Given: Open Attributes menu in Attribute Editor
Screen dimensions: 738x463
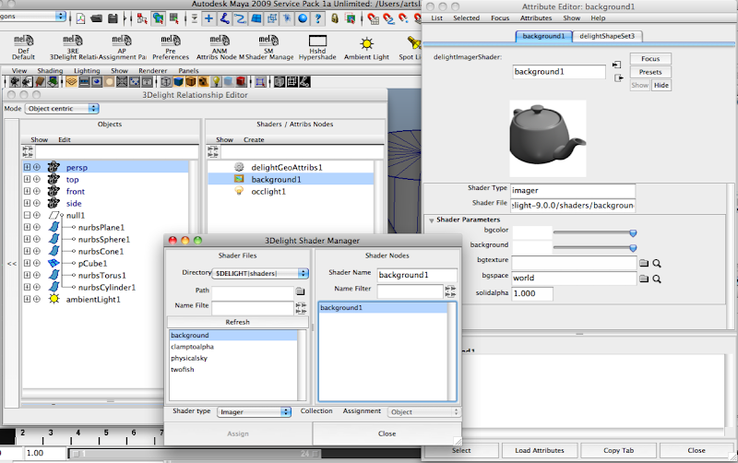Looking at the screenshot, I should point(536,18).
